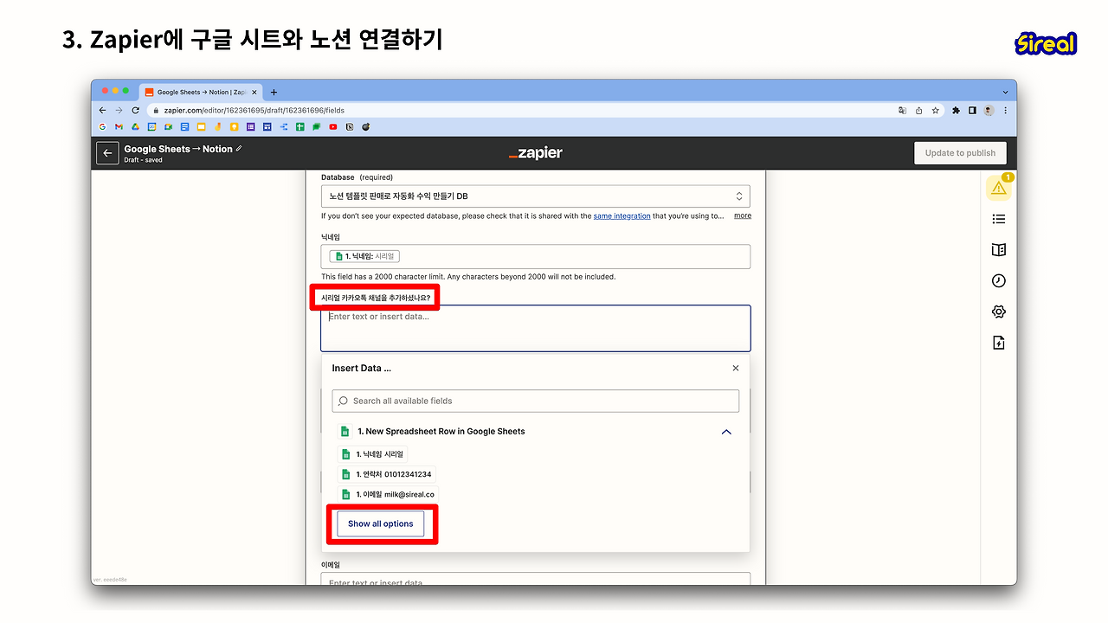This screenshot has width=1108, height=623.
Task: Open the gear settings icon in sidebar
Action: (x=999, y=311)
